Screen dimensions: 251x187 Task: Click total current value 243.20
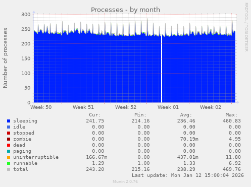95,169
